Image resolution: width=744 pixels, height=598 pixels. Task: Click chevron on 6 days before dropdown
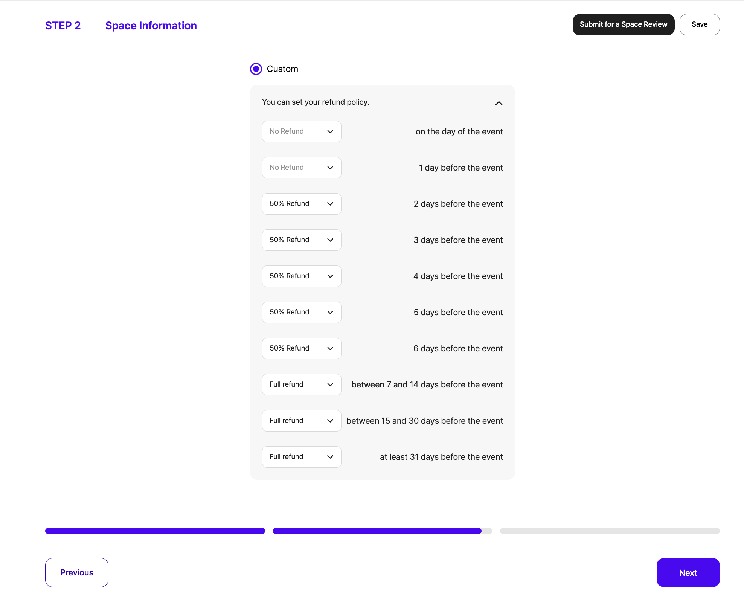click(330, 348)
